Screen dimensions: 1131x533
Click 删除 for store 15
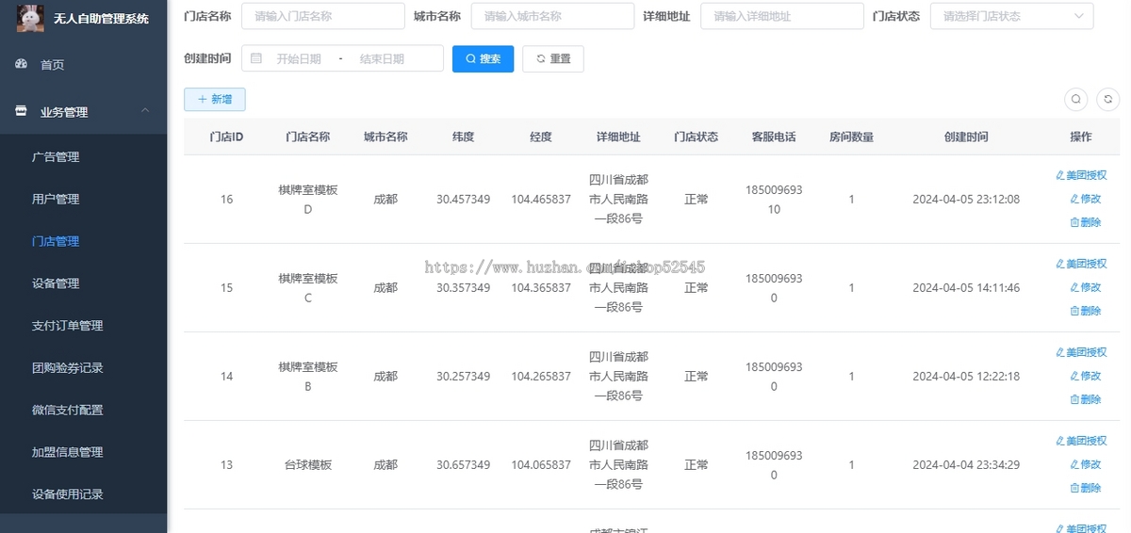tap(1086, 311)
